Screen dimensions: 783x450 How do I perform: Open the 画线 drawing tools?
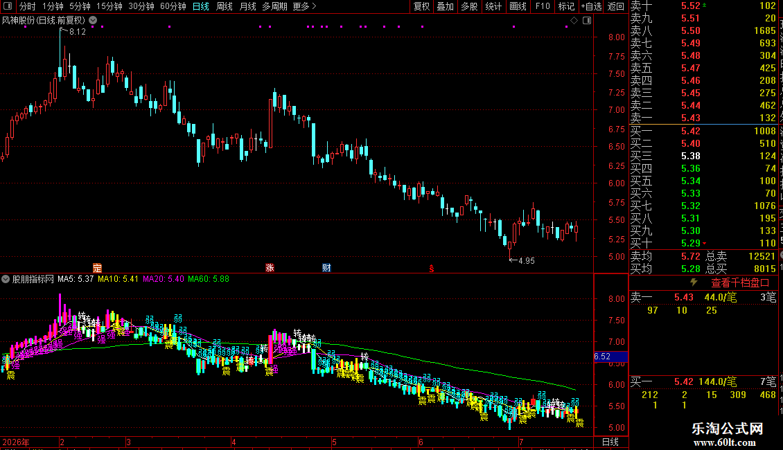(x=518, y=6)
